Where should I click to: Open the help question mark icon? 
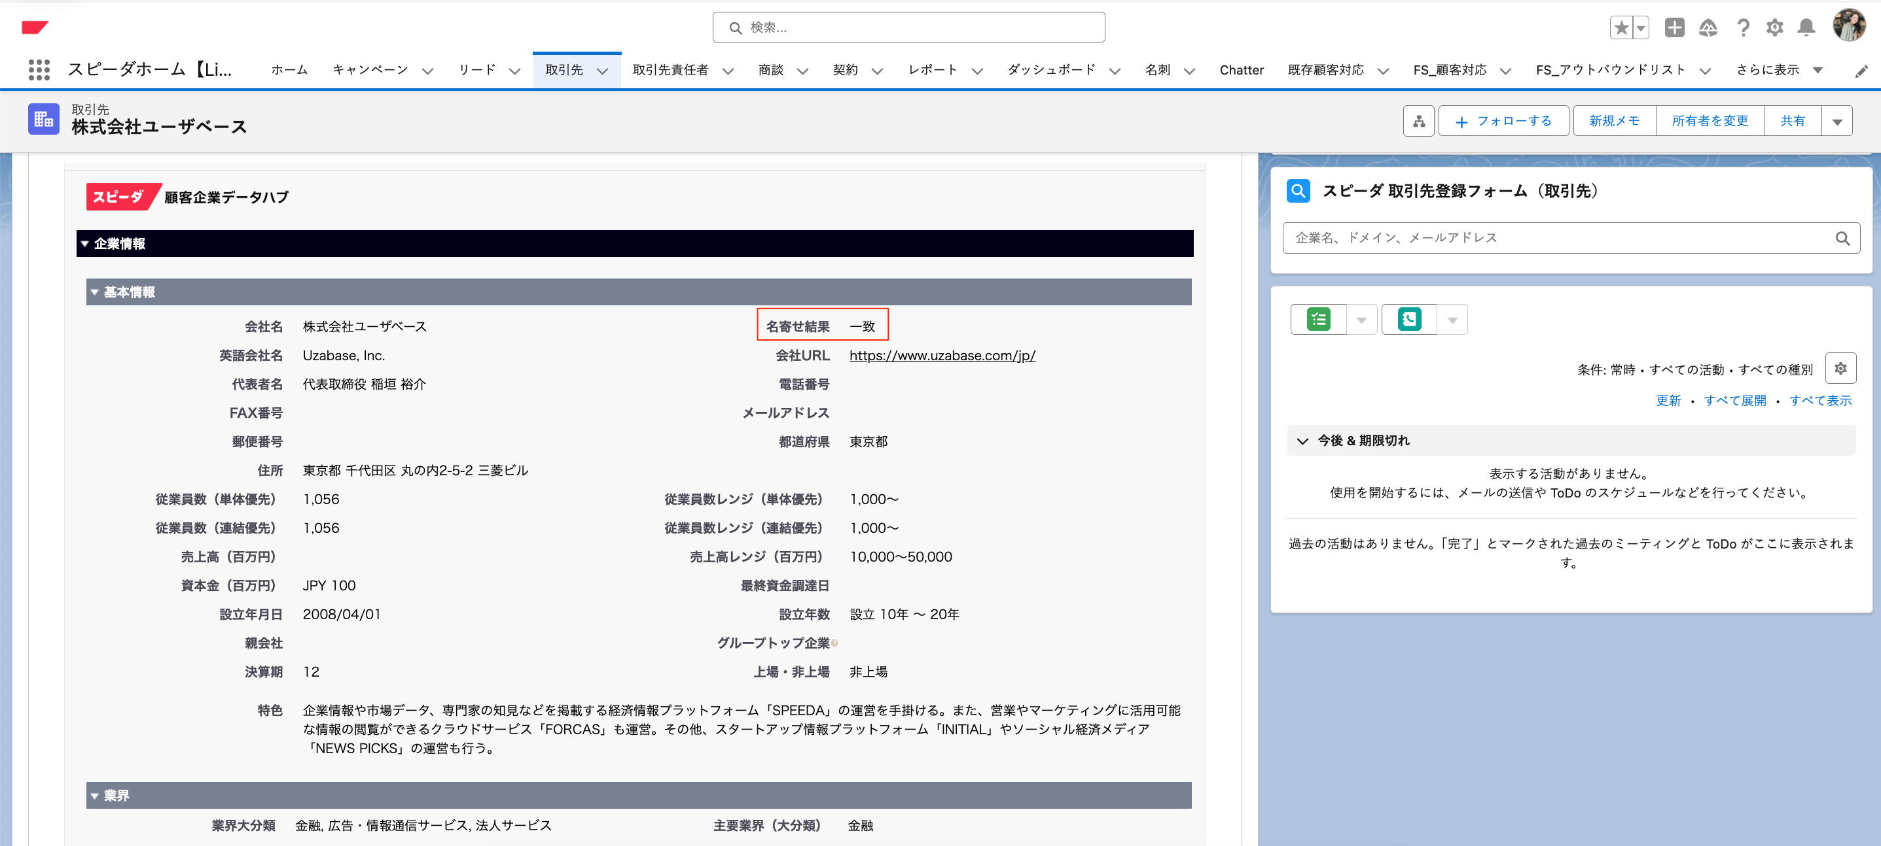pyautogui.click(x=1743, y=27)
